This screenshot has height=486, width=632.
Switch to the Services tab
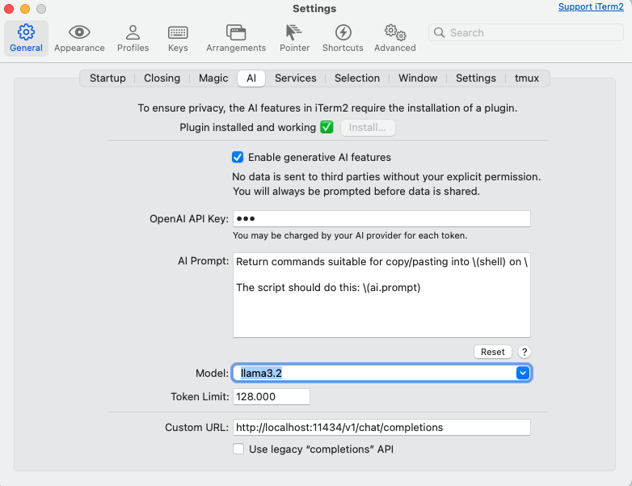point(296,78)
